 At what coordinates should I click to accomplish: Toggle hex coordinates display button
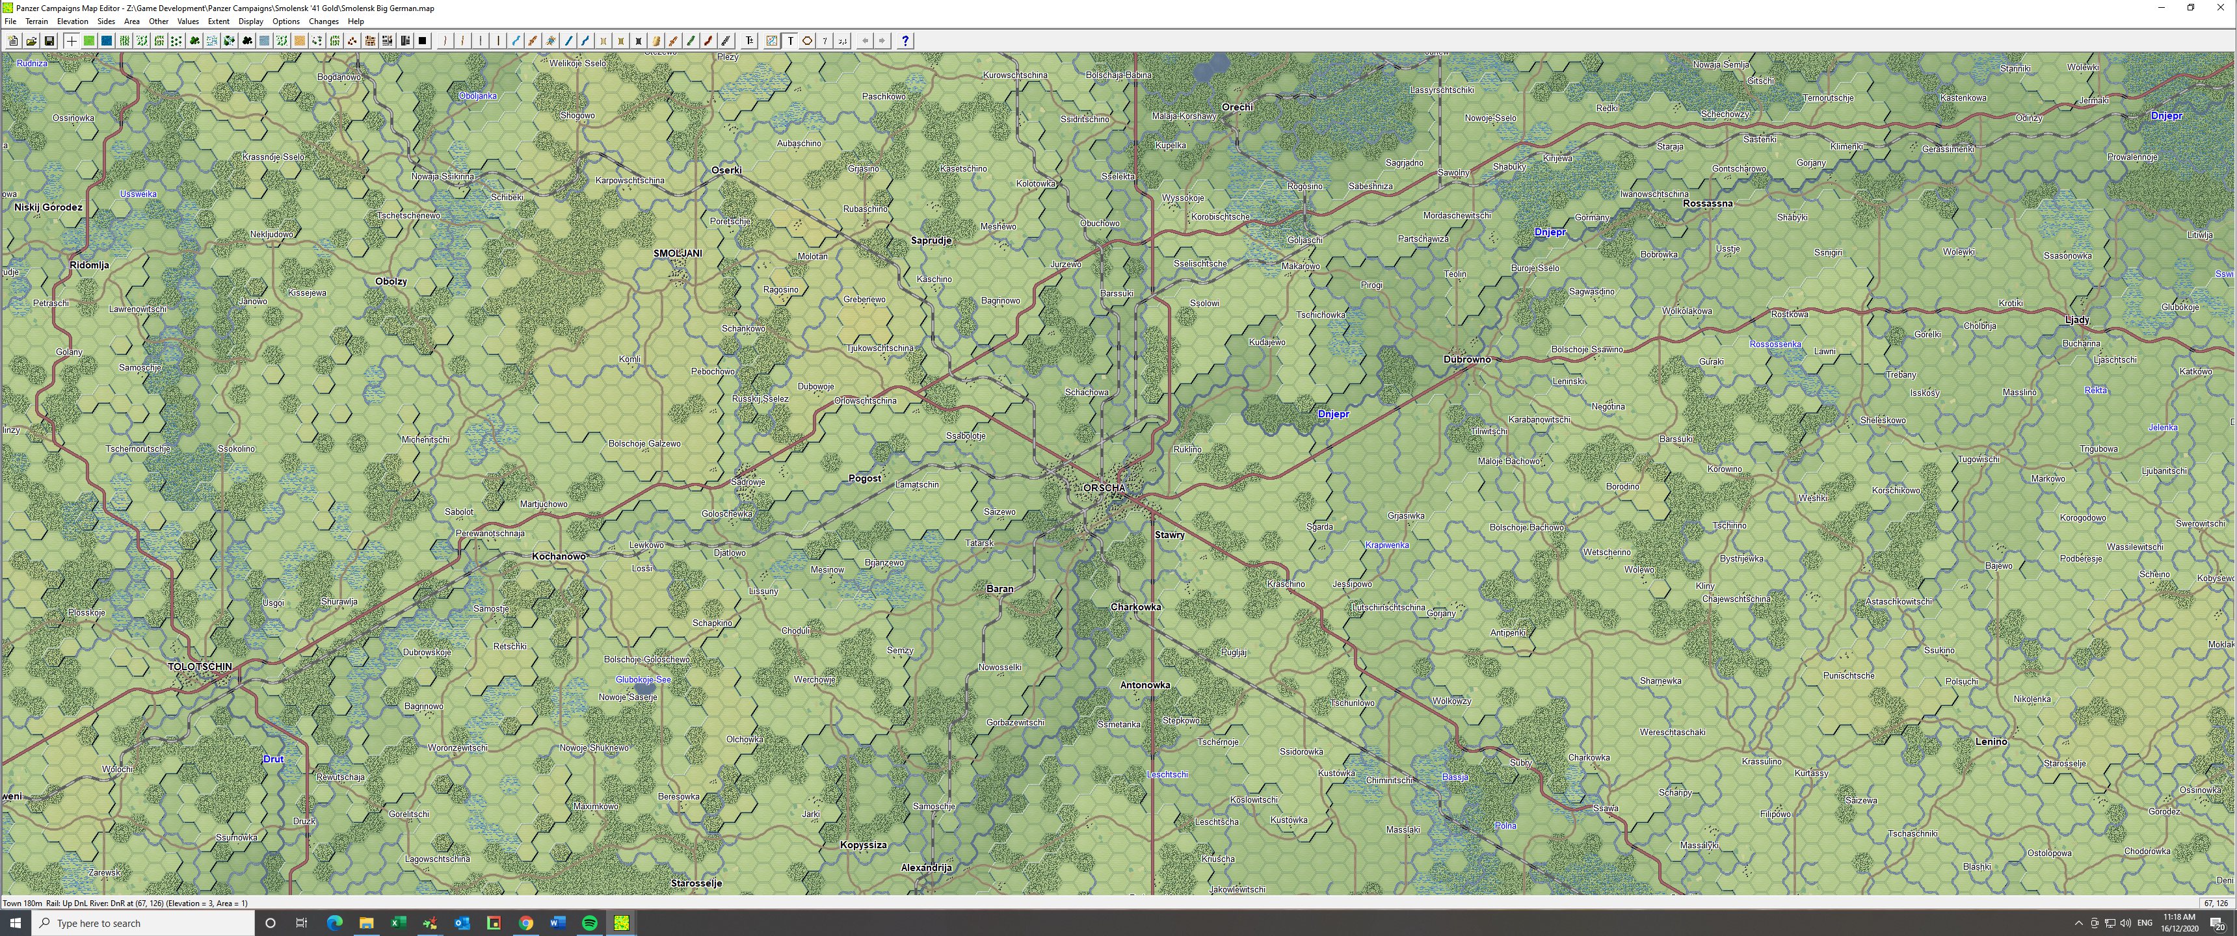click(842, 41)
